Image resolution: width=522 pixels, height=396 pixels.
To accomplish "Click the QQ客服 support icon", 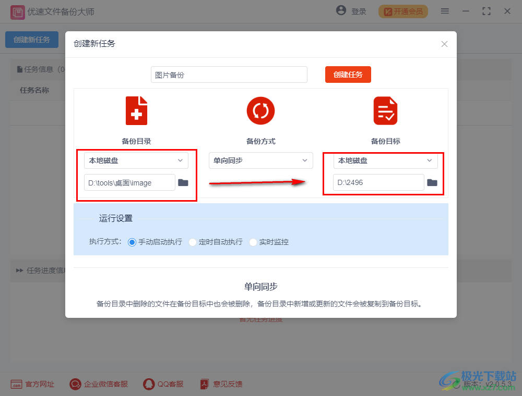I will click(x=148, y=384).
